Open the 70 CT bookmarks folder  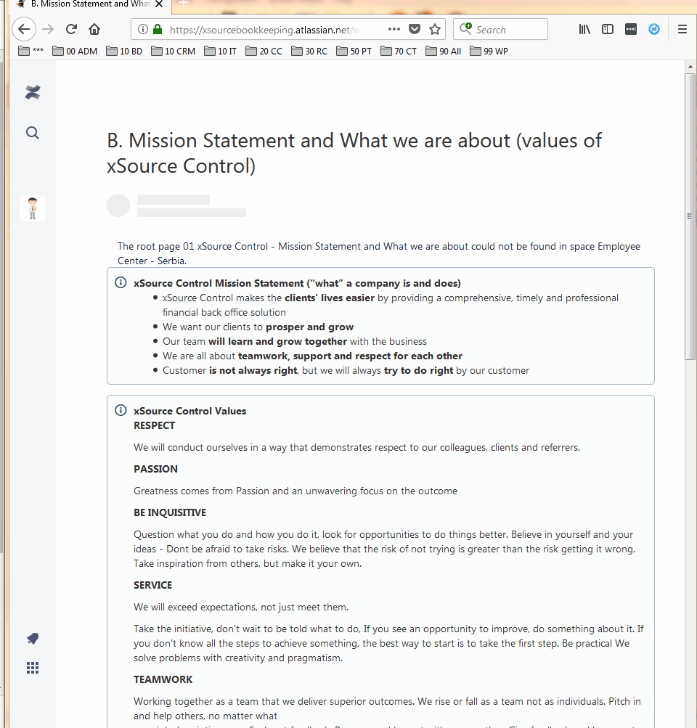399,51
